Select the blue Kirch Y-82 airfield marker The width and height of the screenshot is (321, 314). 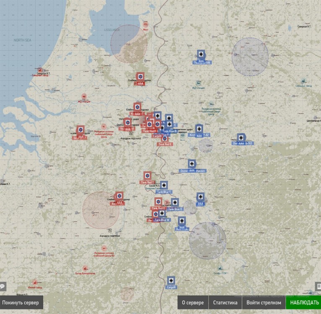[x=199, y=129]
